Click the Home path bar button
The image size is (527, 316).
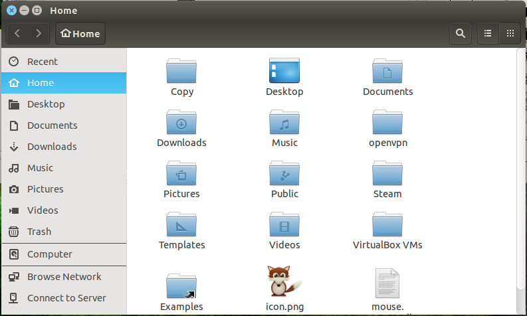coord(80,34)
